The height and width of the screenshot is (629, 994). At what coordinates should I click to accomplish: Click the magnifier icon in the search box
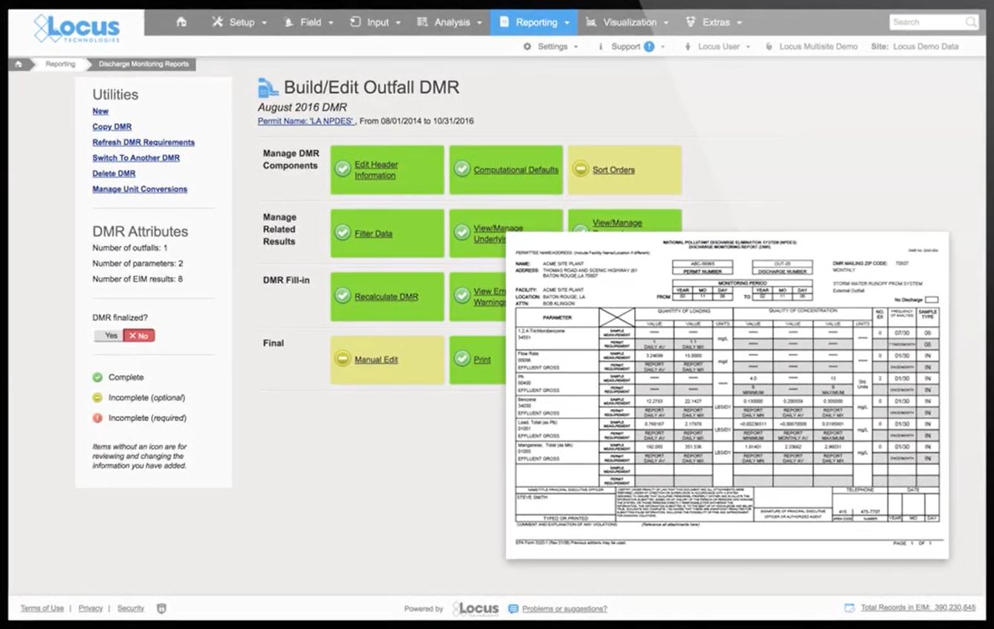[970, 22]
